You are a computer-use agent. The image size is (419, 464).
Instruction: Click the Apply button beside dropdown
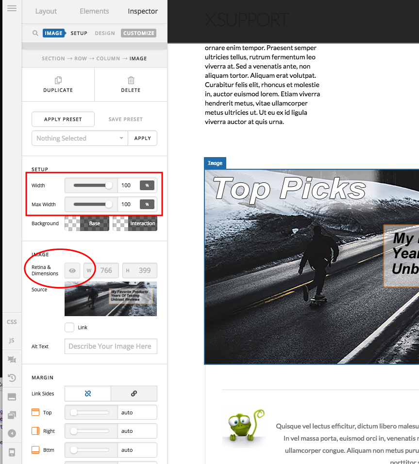coord(142,138)
